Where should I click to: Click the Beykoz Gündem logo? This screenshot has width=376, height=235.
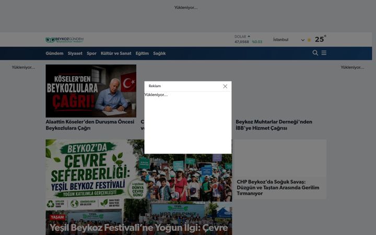click(x=65, y=40)
